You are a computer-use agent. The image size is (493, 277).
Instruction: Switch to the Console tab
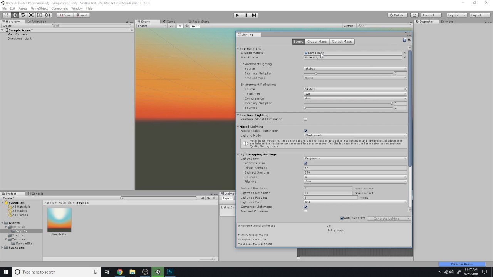(x=35, y=194)
